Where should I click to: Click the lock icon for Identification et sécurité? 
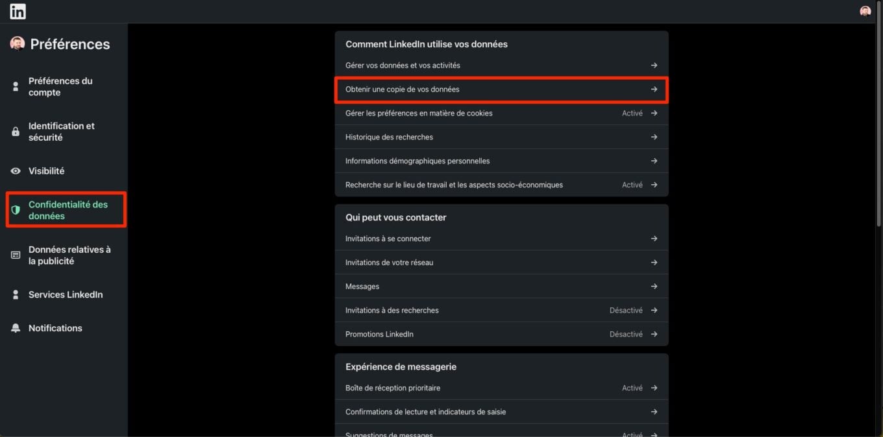(16, 132)
